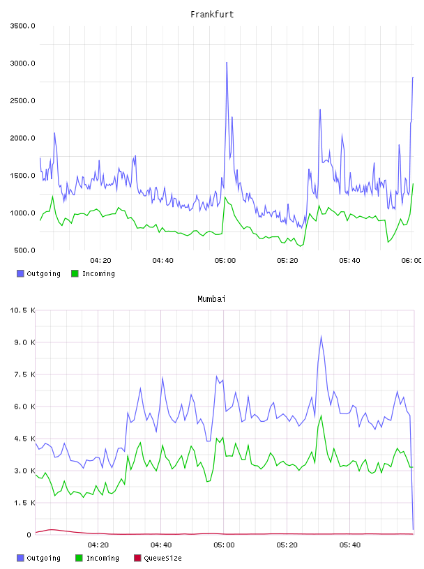Viewport: 424px width, 569px height.
Task: Click the Mumbai chart title
Action: pyautogui.click(x=211, y=299)
